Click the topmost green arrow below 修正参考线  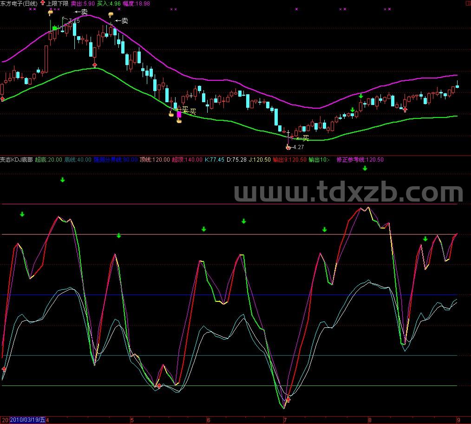click(x=365, y=169)
